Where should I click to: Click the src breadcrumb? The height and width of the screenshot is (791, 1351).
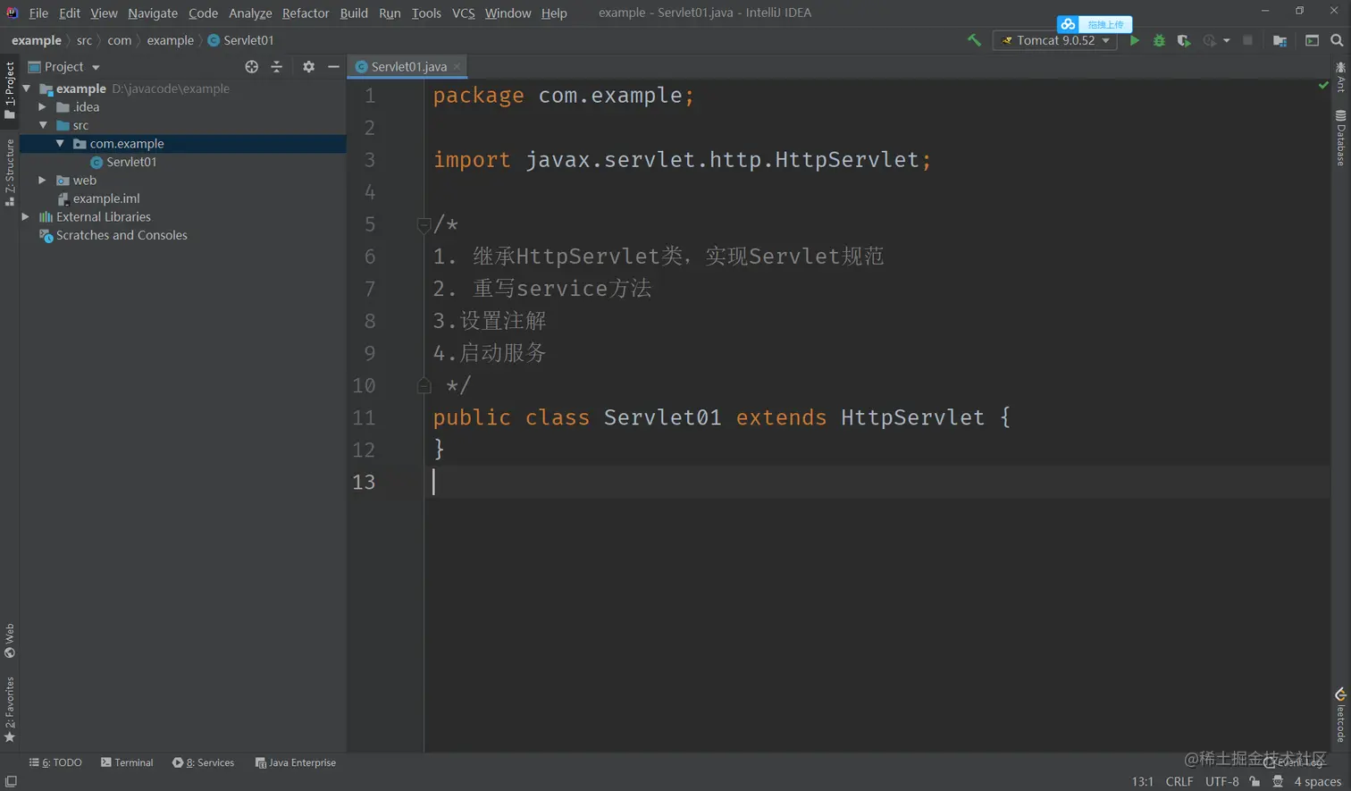84,40
